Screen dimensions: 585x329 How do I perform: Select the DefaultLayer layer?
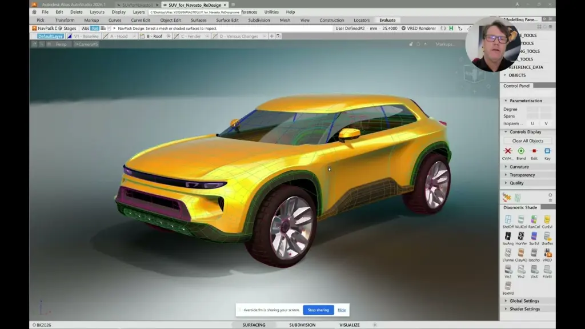click(x=50, y=36)
